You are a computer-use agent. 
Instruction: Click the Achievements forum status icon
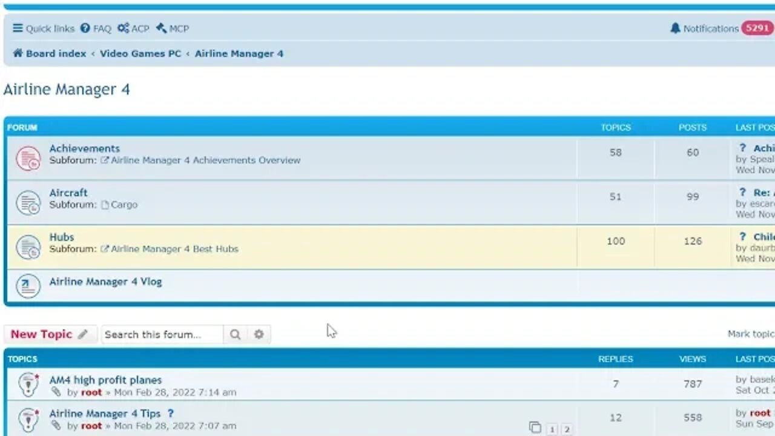click(x=28, y=159)
